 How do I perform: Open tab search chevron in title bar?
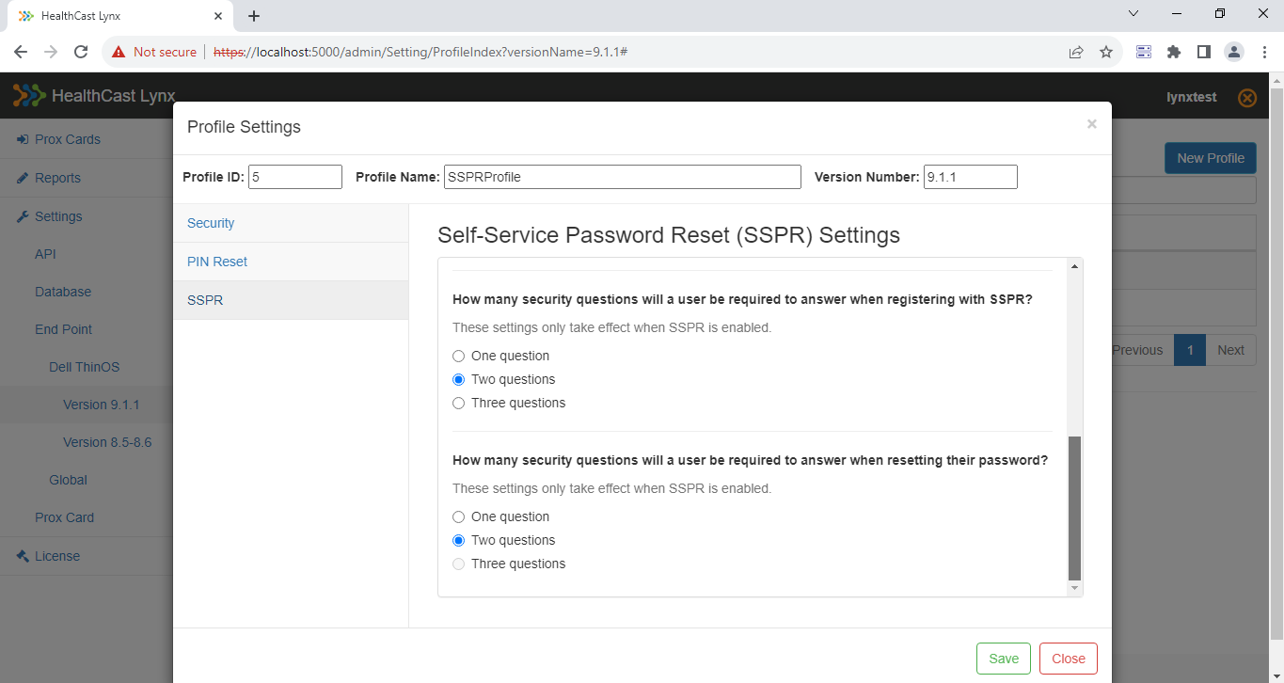(1133, 13)
